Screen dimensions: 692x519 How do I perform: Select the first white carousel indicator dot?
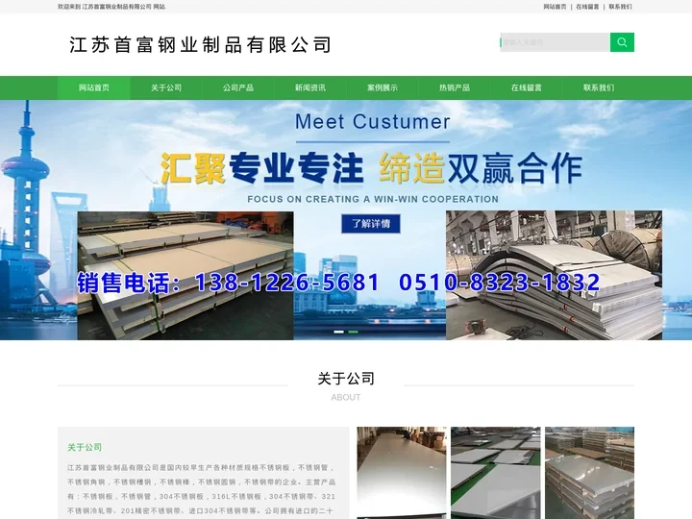point(338,332)
